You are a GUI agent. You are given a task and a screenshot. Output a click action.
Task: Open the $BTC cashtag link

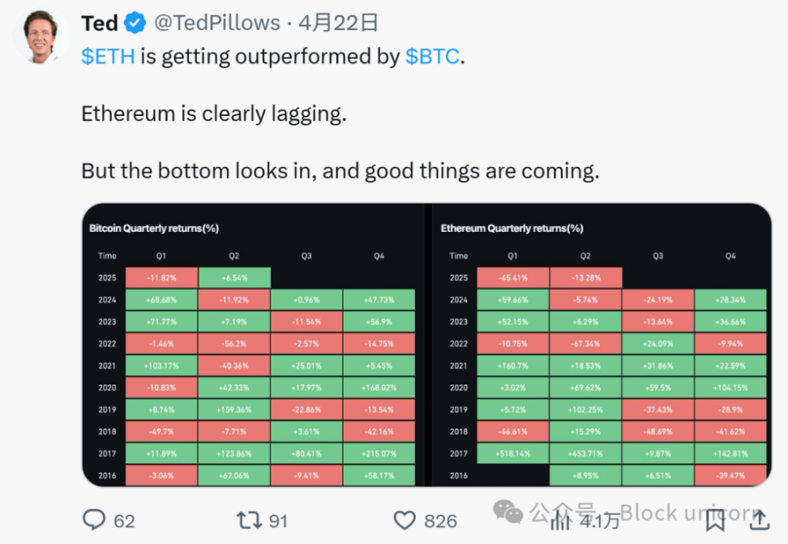[x=432, y=57]
